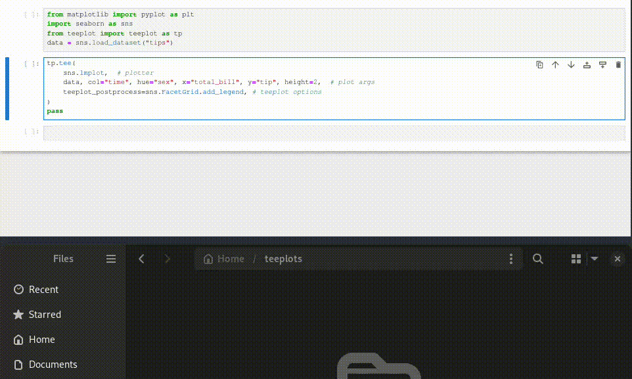The height and width of the screenshot is (379, 632).
Task: Click the 'from teeplot import teeplot' line
Action: tap(114, 33)
